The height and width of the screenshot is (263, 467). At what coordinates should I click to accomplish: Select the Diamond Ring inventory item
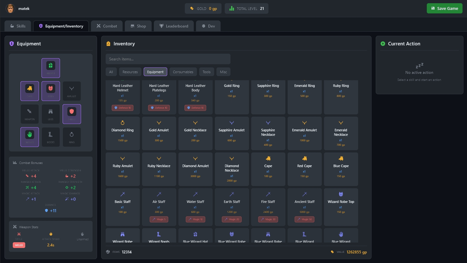click(123, 133)
